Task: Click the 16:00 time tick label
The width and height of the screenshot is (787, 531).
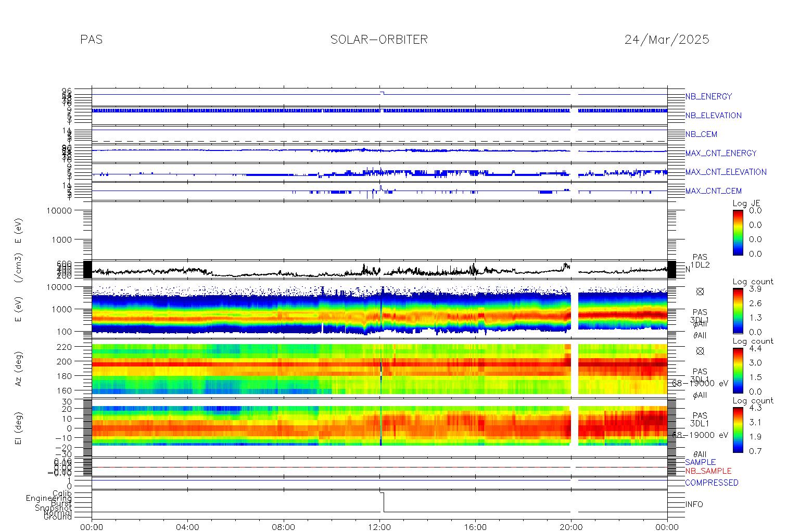Action: coord(475,527)
